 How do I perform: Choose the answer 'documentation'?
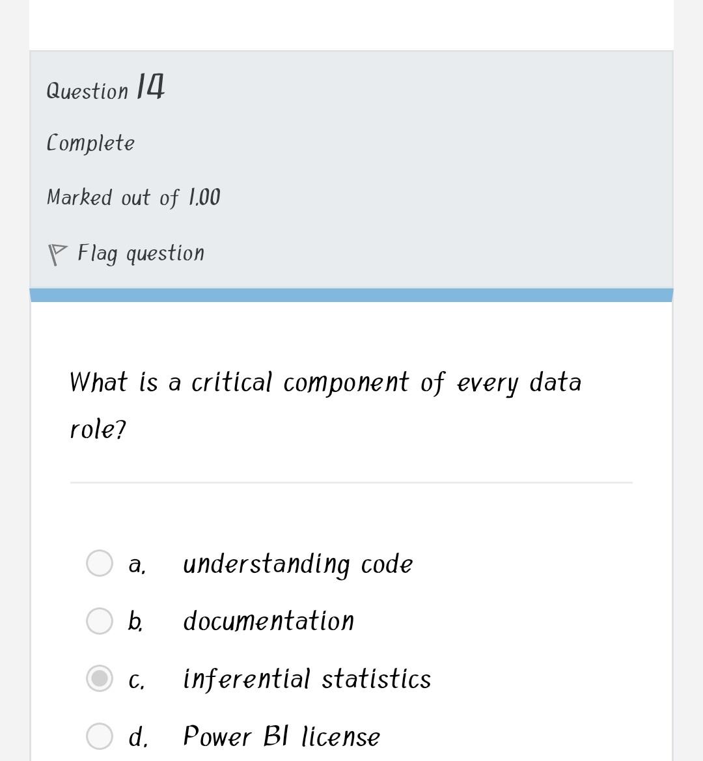coord(269,620)
